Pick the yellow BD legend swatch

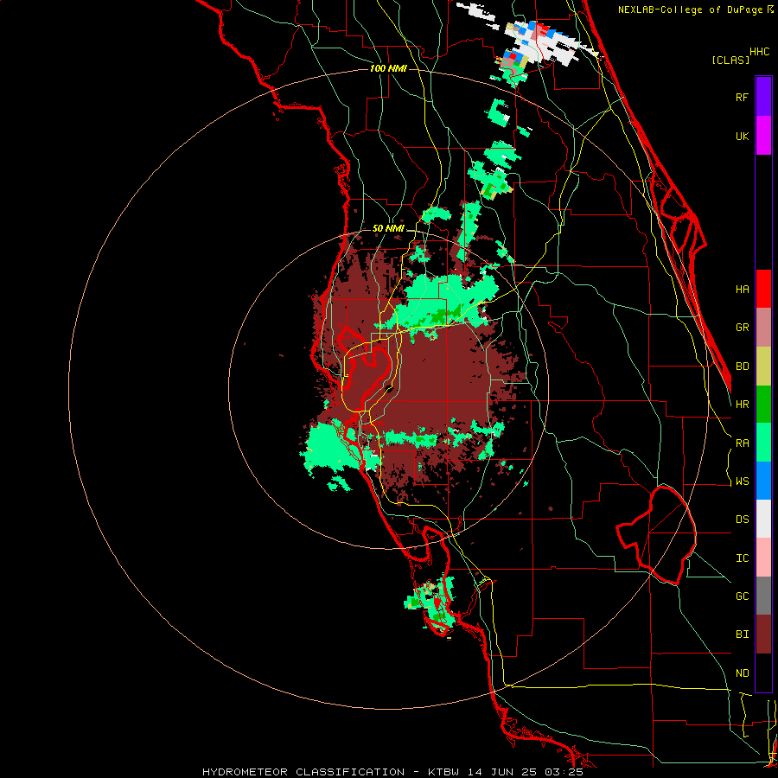coord(763,367)
